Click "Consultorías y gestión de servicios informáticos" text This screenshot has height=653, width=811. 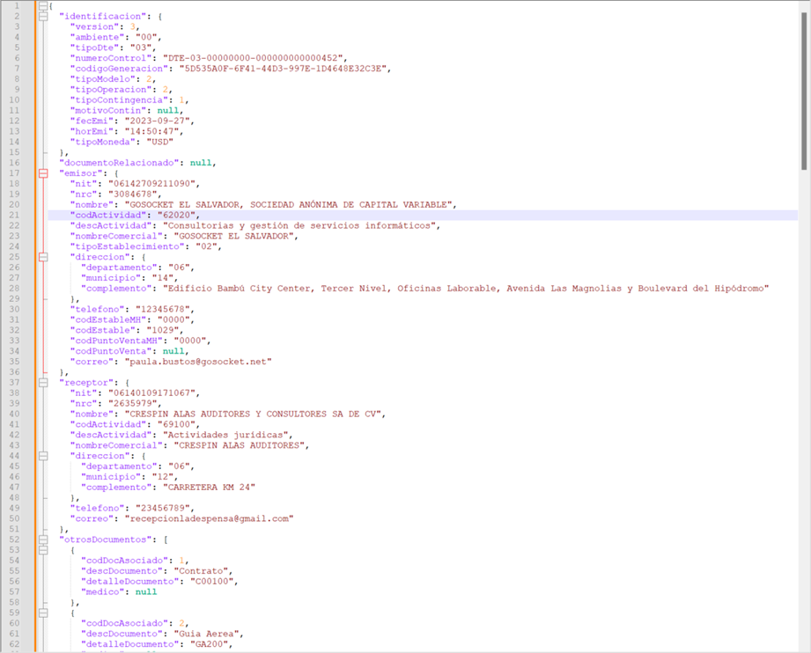tap(299, 225)
